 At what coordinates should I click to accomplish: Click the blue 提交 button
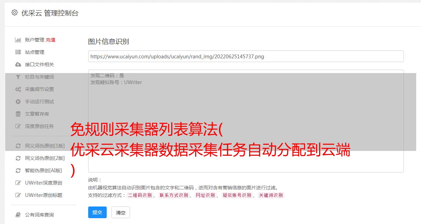click(97, 212)
